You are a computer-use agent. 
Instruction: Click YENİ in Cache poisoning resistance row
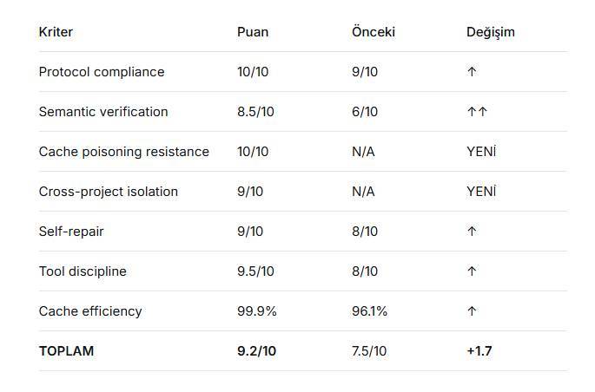pyautogui.click(x=481, y=152)
